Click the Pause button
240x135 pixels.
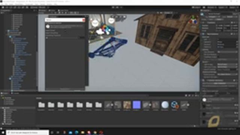[x=117, y=7]
